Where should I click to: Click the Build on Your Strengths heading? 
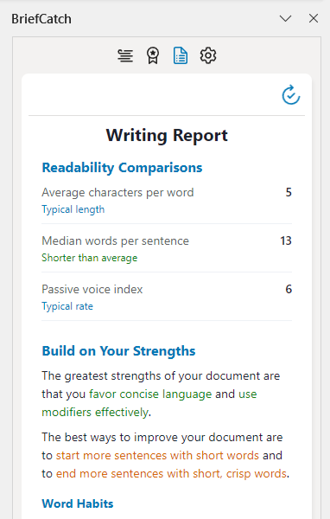pyautogui.click(x=118, y=351)
